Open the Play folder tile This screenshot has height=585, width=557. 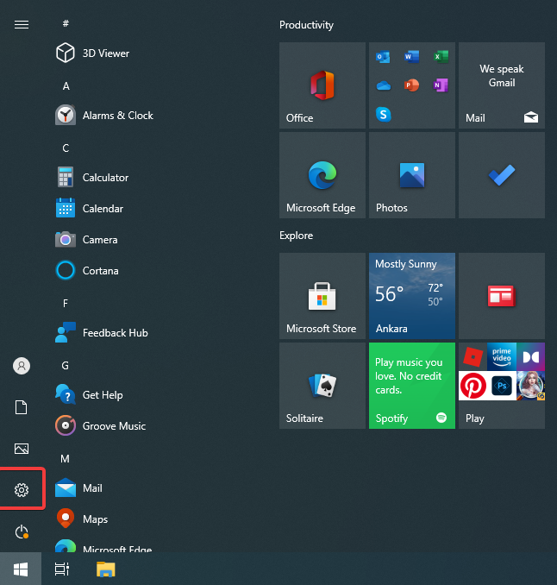pos(502,386)
